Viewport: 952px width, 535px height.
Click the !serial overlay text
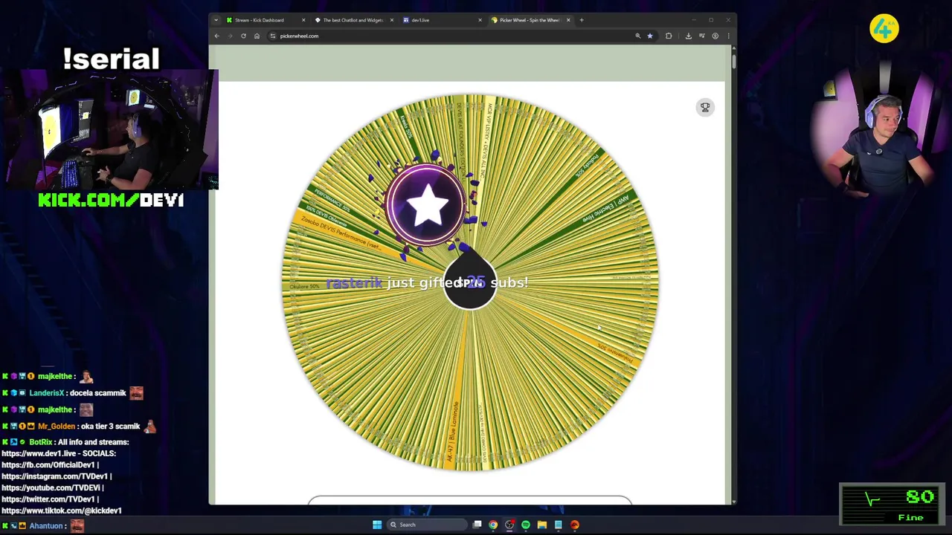(111, 59)
